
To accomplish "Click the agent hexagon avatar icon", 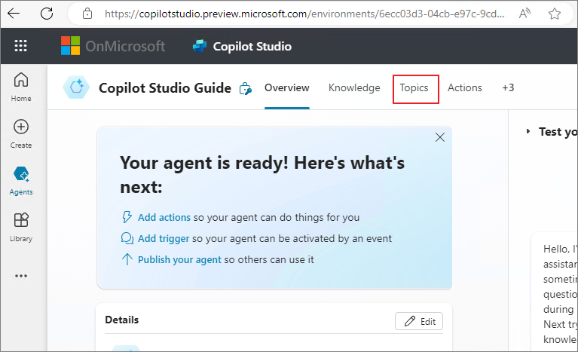I will (x=76, y=87).
